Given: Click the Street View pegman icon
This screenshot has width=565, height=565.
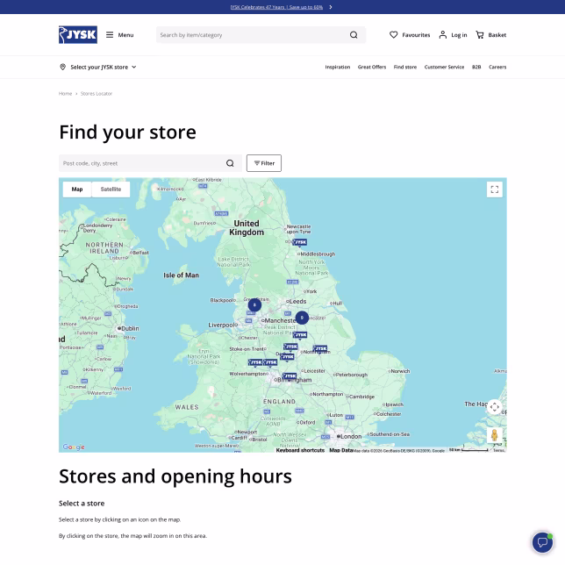Looking at the screenshot, I should (495, 435).
